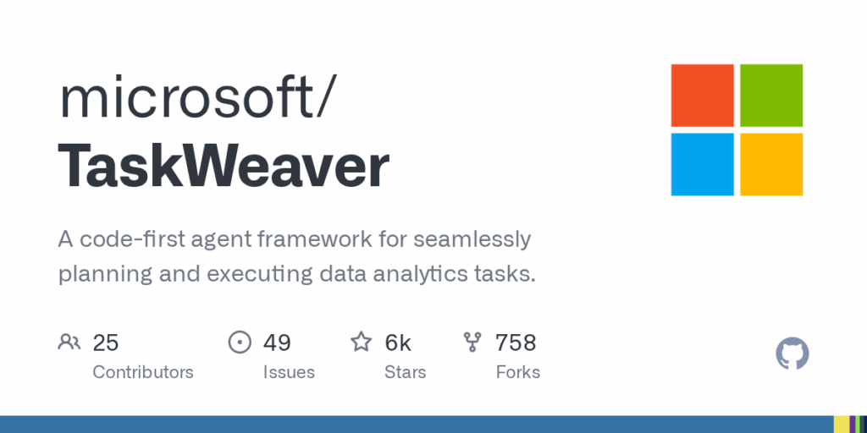The image size is (867, 433).
Task: Click the blue language bar segment
Action: [417, 425]
